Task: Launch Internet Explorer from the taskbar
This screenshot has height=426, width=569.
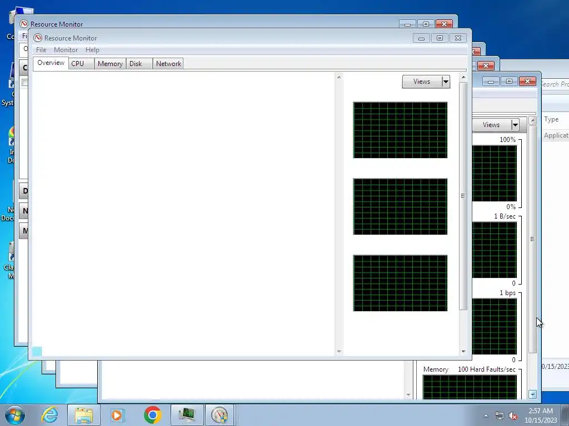Action: tap(49, 415)
